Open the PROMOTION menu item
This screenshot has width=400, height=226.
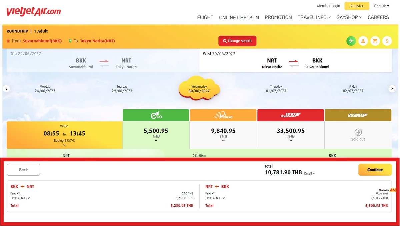click(x=278, y=17)
